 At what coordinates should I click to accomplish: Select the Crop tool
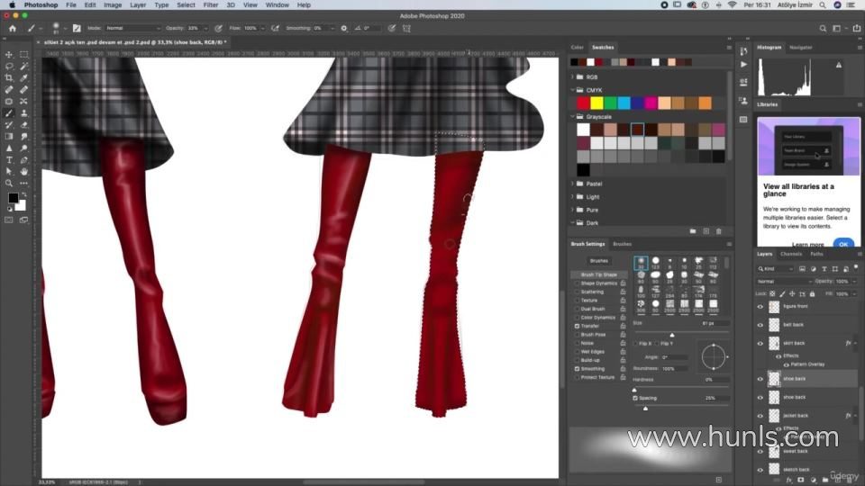tap(10, 78)
